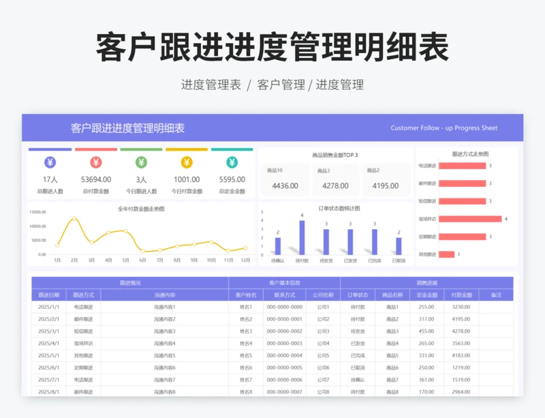Click the green yen icon above 3人
This screenshot has width=545, height=418.
(x=141, y=162)
